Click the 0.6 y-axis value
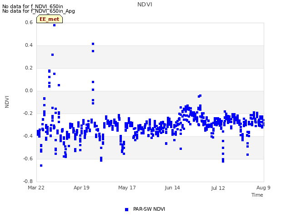 tap(29, 22)
